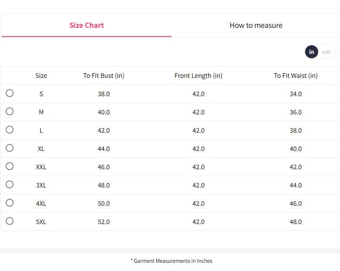Click the 5XL row label
The width and height of the screenshot is (340, 271).
click(41, 222)
